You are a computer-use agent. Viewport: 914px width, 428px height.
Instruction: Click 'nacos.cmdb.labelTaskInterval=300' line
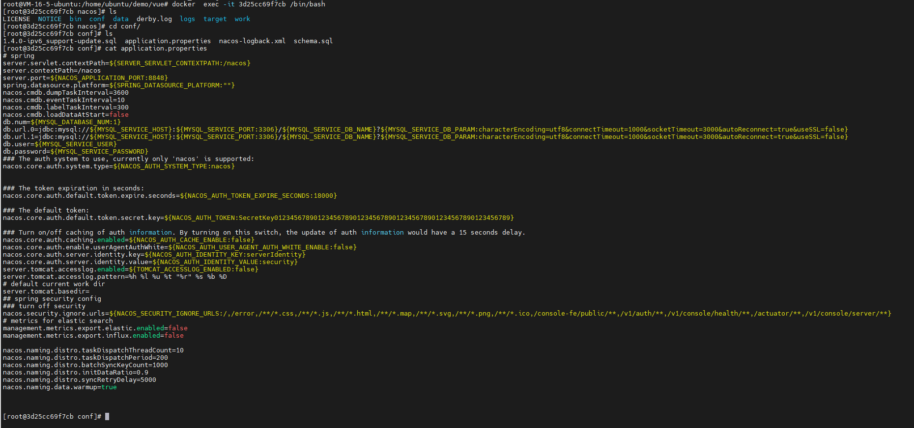click(x=66, y=107)
